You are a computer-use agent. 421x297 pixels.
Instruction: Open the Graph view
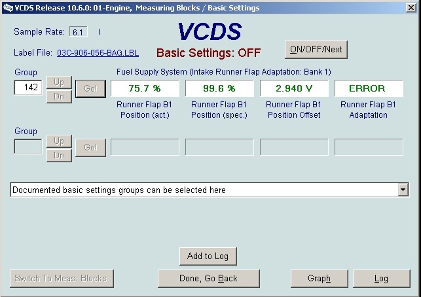320,279
